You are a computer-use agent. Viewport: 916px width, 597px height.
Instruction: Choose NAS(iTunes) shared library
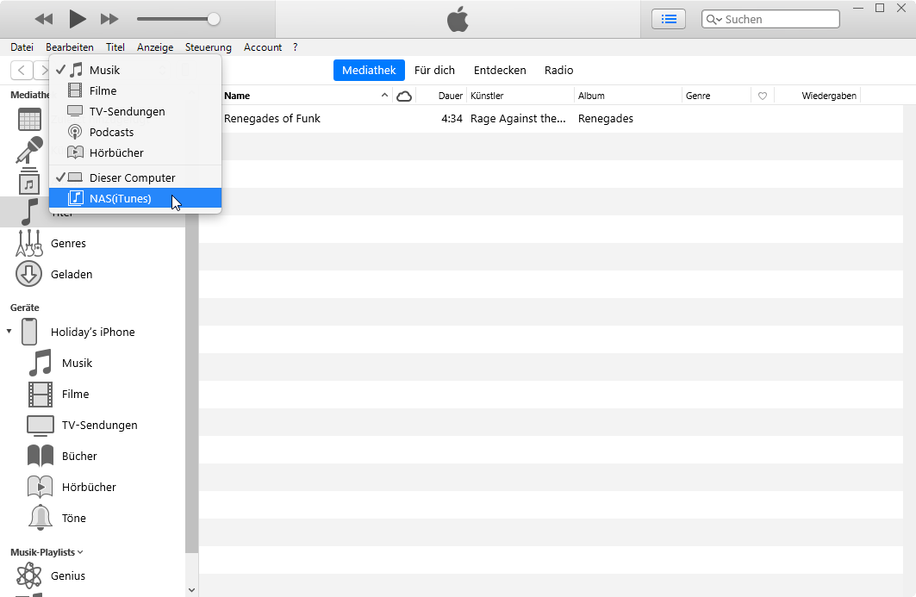tap(120, 199)
